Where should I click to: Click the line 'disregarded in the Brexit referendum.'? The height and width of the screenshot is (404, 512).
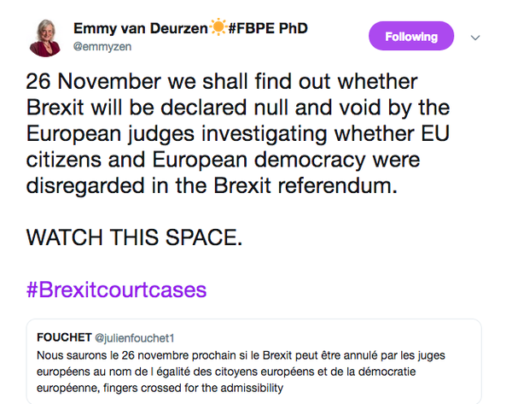212,185
